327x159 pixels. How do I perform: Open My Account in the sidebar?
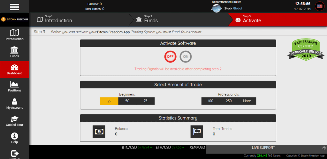click(15, 104)
